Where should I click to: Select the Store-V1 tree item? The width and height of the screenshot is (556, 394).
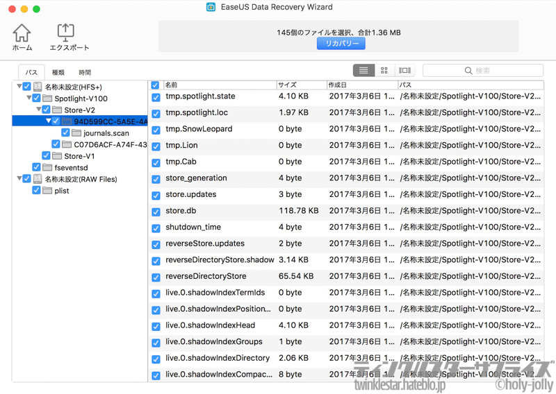click(79, 156)
